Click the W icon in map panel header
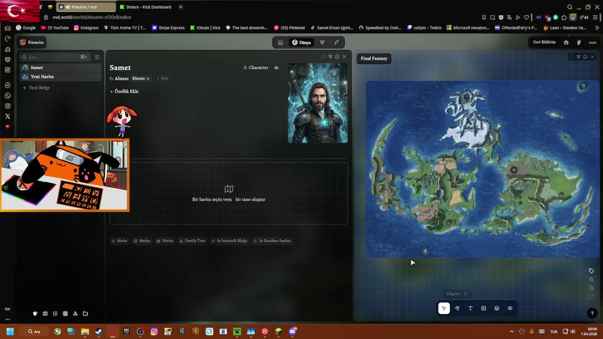The height and width of the screenshot is (339, 603). (x=579, y=57)
